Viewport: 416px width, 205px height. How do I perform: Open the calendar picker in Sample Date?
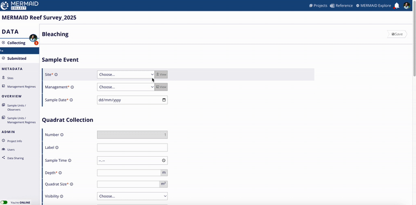pyautogui.click(x=164, y=100)
